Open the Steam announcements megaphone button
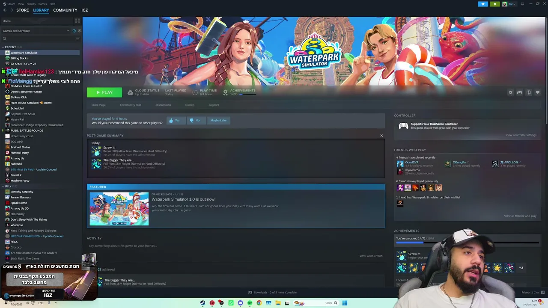 482,4
